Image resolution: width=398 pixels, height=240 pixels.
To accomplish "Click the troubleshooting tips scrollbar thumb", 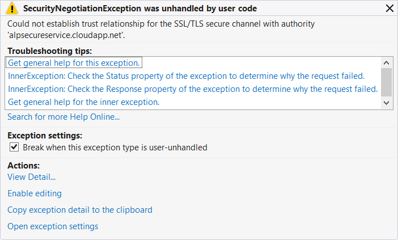I will click(x=386, y=82).
